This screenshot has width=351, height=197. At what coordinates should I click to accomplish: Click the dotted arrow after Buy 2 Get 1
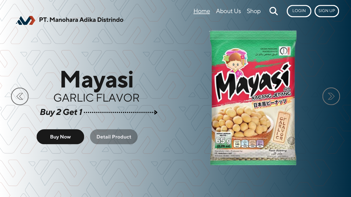coord(121,112)
